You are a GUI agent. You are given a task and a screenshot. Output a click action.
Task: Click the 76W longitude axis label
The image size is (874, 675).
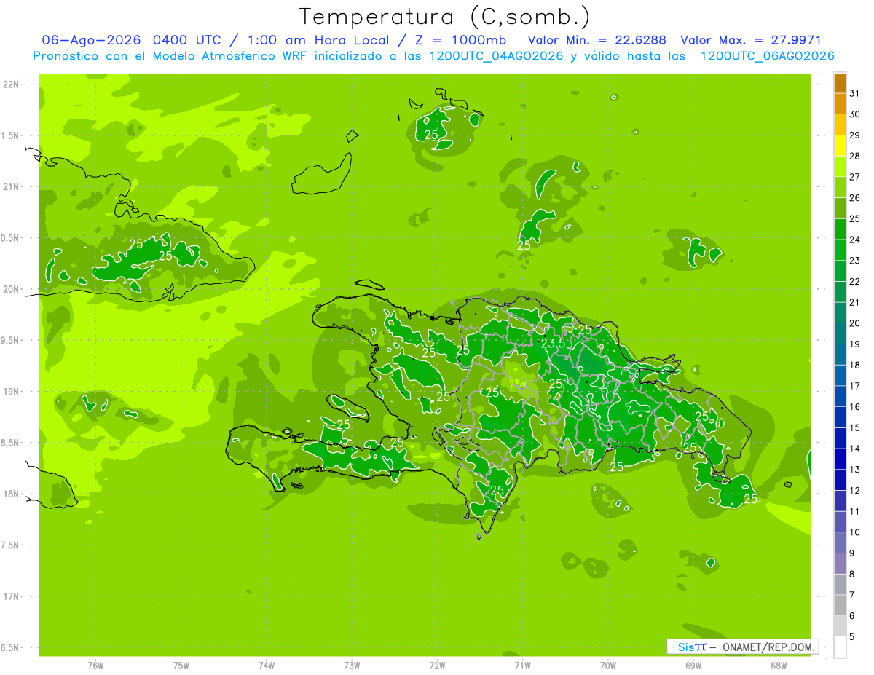pos(95,666)
